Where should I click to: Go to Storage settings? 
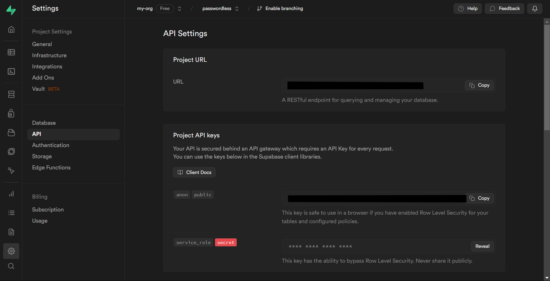[42, 156]
